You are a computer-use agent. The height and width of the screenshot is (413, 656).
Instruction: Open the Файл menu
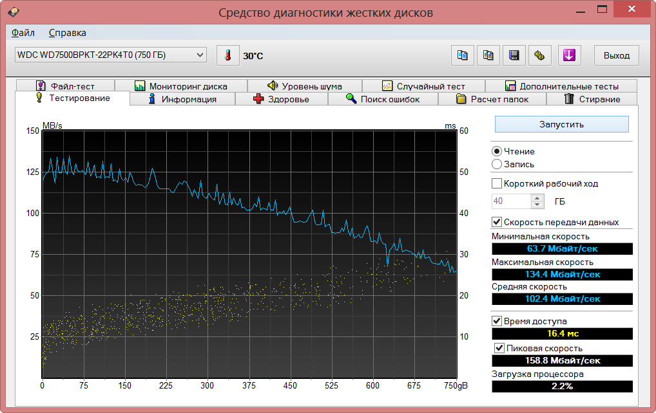[23, 33]
